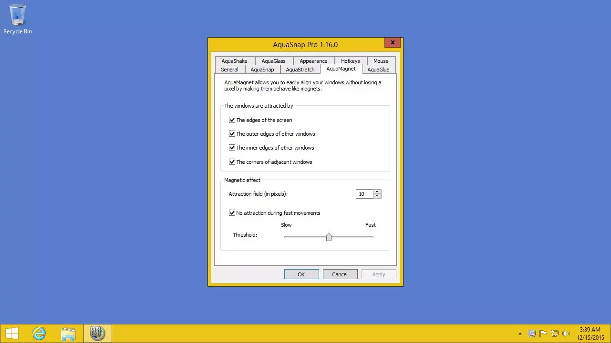The height and width of the screenshot is (343, 611).
Task: Increase attraction field with up arrow
Action: point(377,192)
